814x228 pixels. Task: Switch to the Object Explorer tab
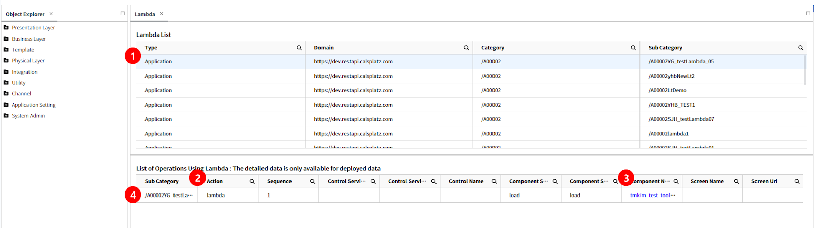pyautogui.click(x=25, y=14)
